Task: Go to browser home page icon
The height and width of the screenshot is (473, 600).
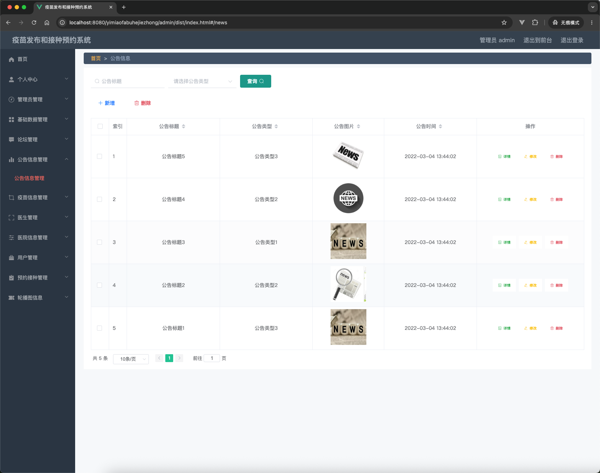Action: [x=47, y=23]
